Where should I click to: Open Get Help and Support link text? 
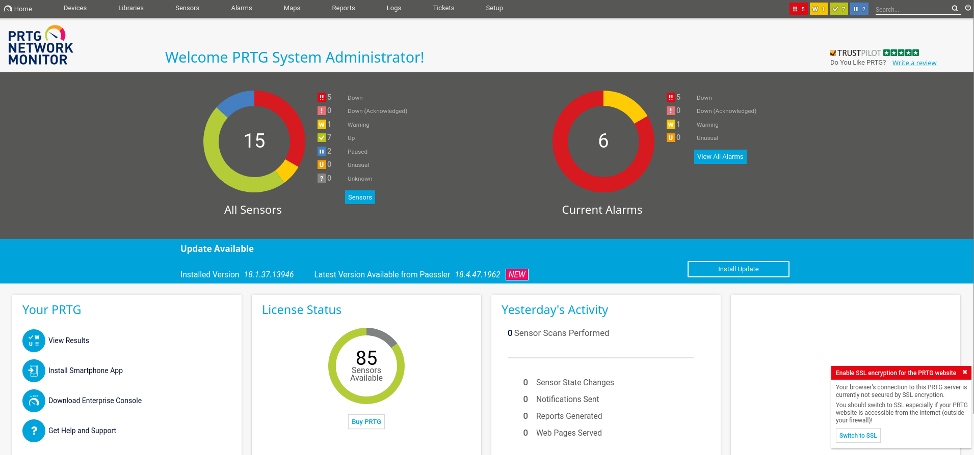[82, 431]
